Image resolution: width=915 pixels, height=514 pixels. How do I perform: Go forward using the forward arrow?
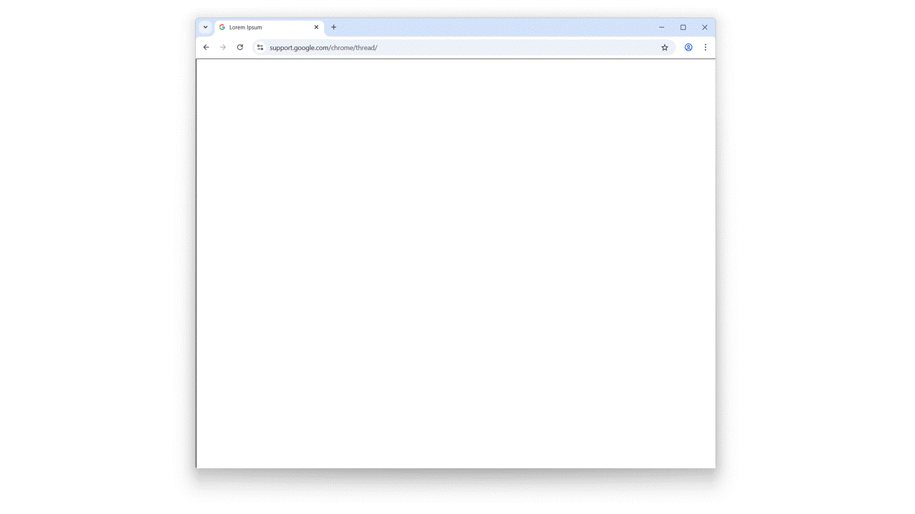[222, 47]
